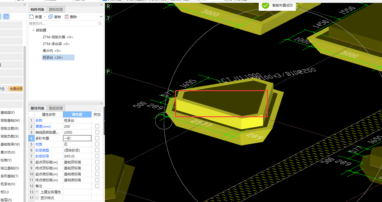Tick the 附加 checkbox for 砂浆标号
Viewport: 382px width, 202px height.
pyautogui.click(x=97, y=156)
